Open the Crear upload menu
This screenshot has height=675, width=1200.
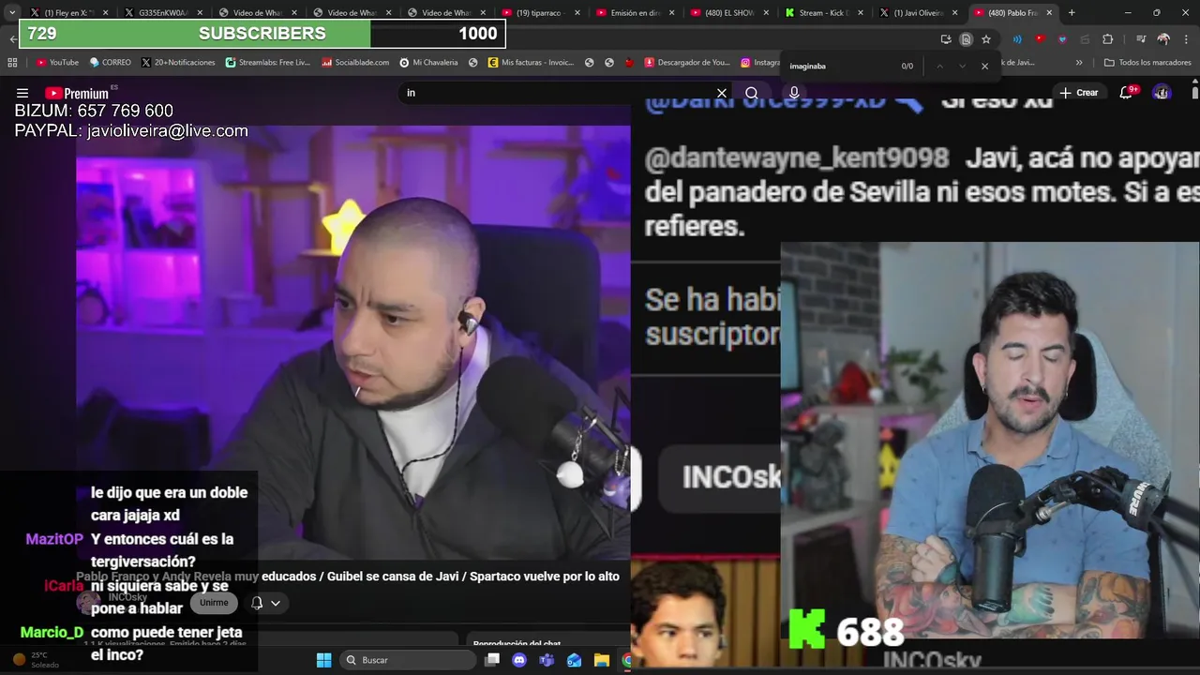[1078, 93]
